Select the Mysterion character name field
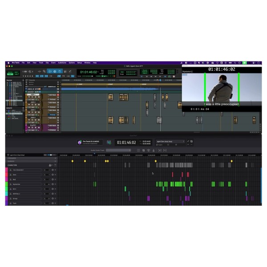 25,184
